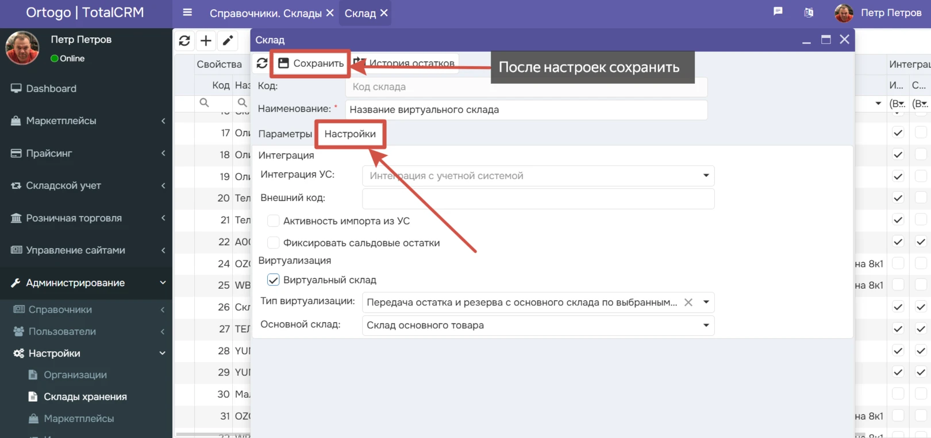Open Управление сайтами menu

(x=75, y=250)
